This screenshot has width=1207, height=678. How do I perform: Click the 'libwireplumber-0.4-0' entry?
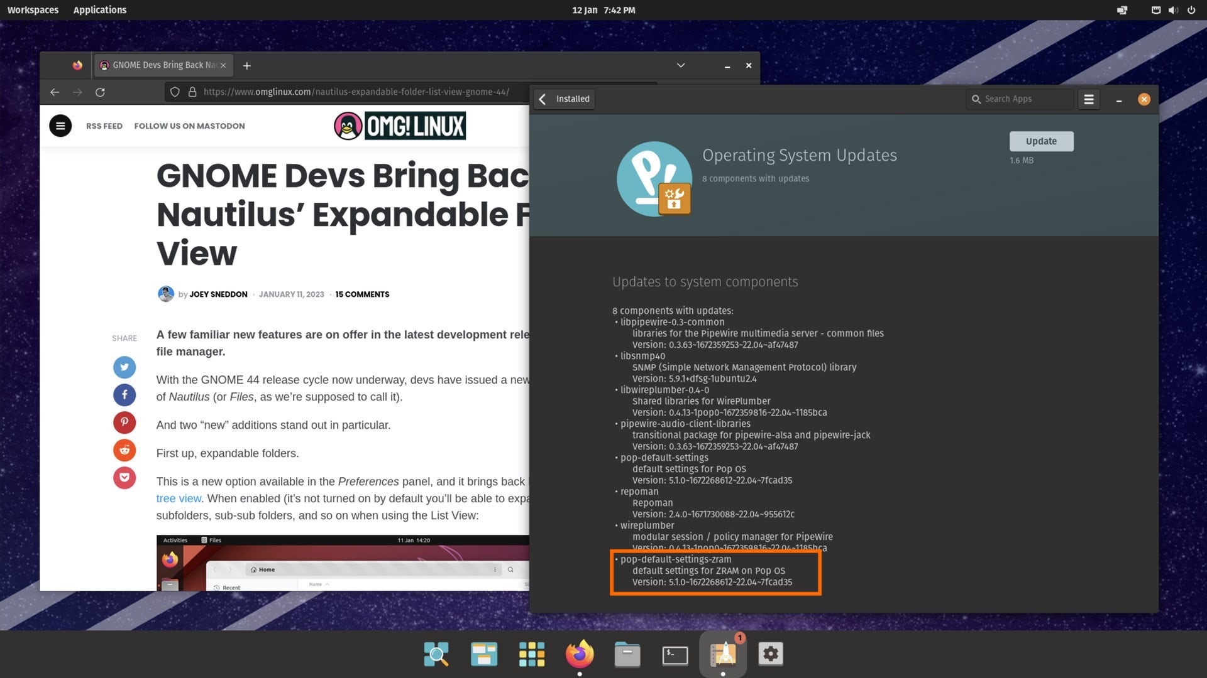pos(664,390)
